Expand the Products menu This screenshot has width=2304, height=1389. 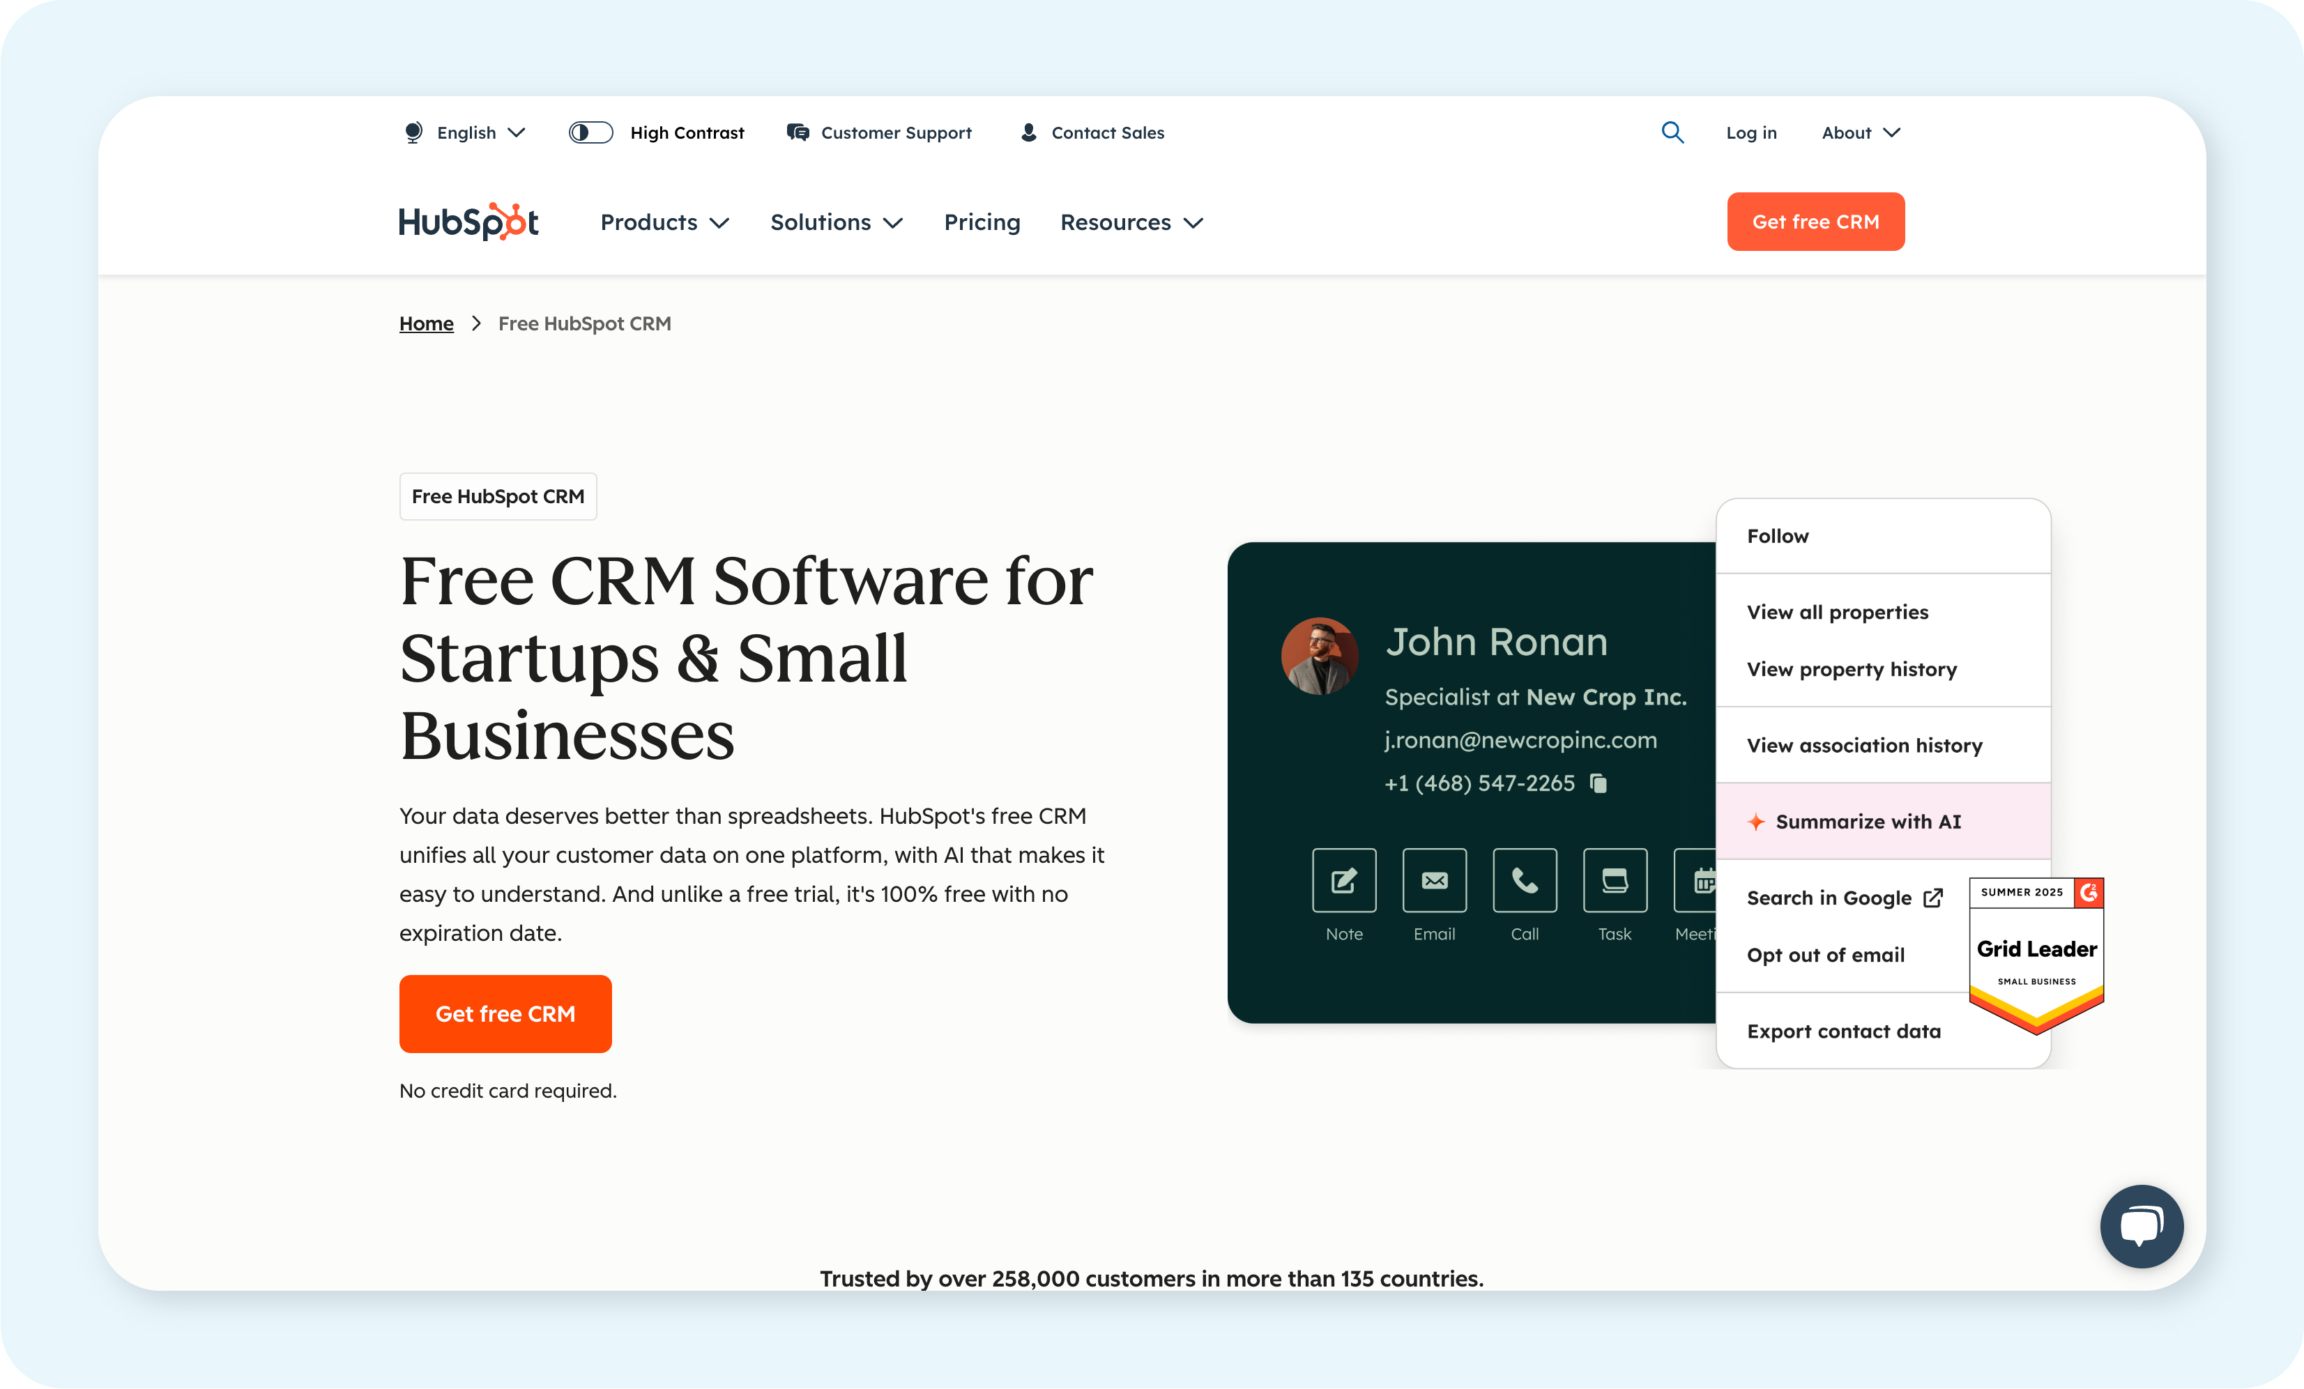point(664,222)
